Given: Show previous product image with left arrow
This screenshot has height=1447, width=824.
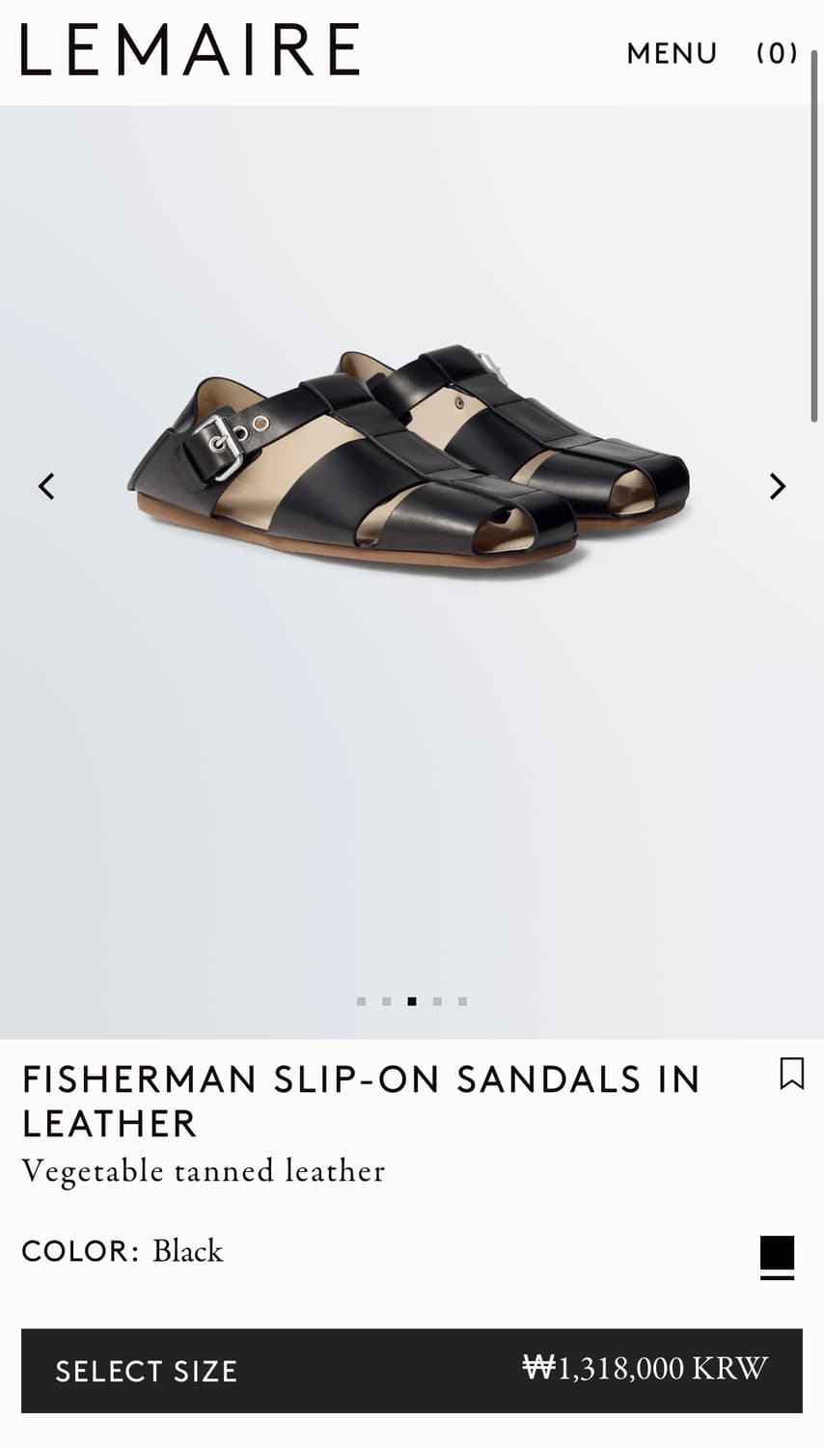Looking at the screenshot, I should pos(46,486).
